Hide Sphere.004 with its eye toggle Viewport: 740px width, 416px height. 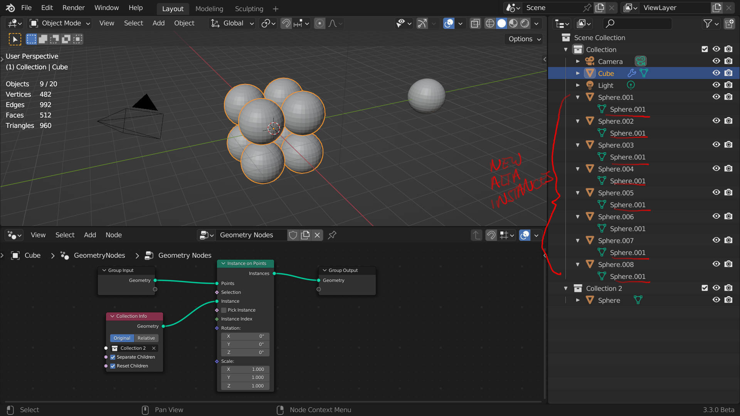tap(716, 168)
